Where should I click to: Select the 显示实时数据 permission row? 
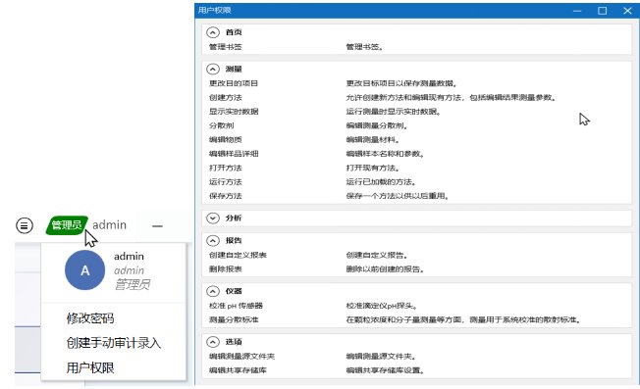point(416,112)
